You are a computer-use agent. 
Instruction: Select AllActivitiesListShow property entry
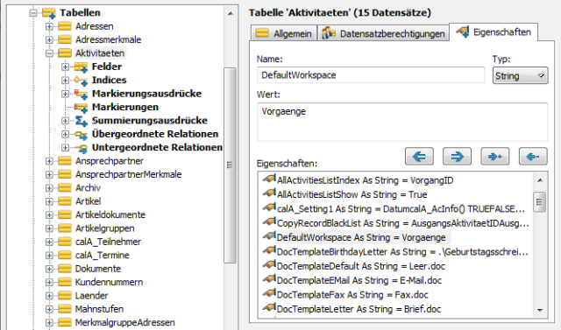(x=352, y=194)
